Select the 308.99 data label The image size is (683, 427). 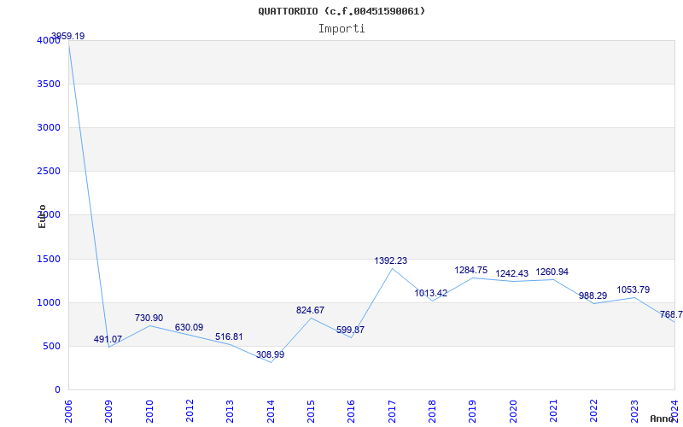click(270, 354)
